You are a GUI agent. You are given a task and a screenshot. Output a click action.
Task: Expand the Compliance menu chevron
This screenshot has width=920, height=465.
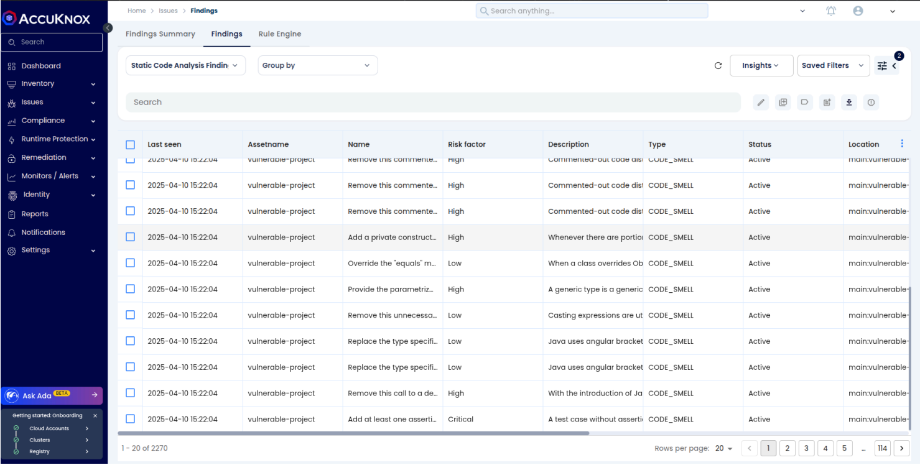[93, 121]
